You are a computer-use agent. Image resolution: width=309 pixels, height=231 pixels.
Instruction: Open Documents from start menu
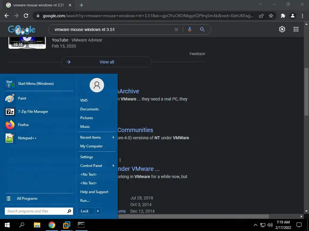click(x=89, y=109)
